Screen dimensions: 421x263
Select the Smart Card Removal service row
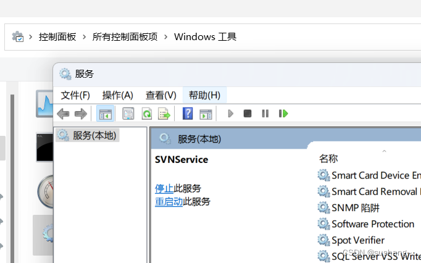point(369,191)
